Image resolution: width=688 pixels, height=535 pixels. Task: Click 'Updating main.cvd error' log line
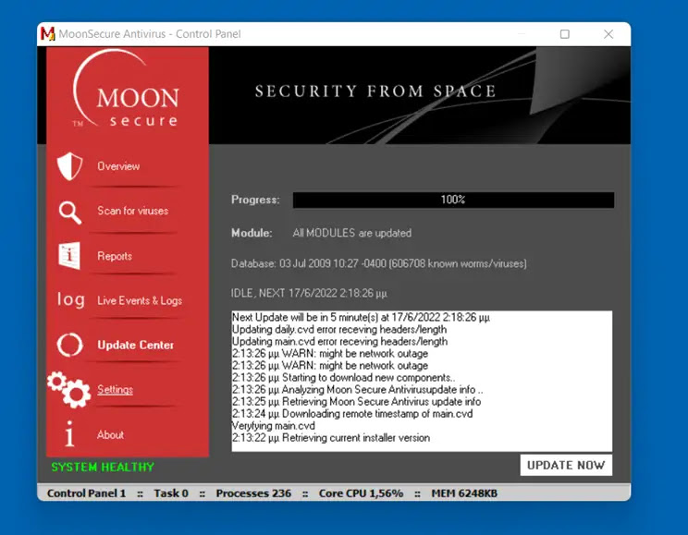339,341
